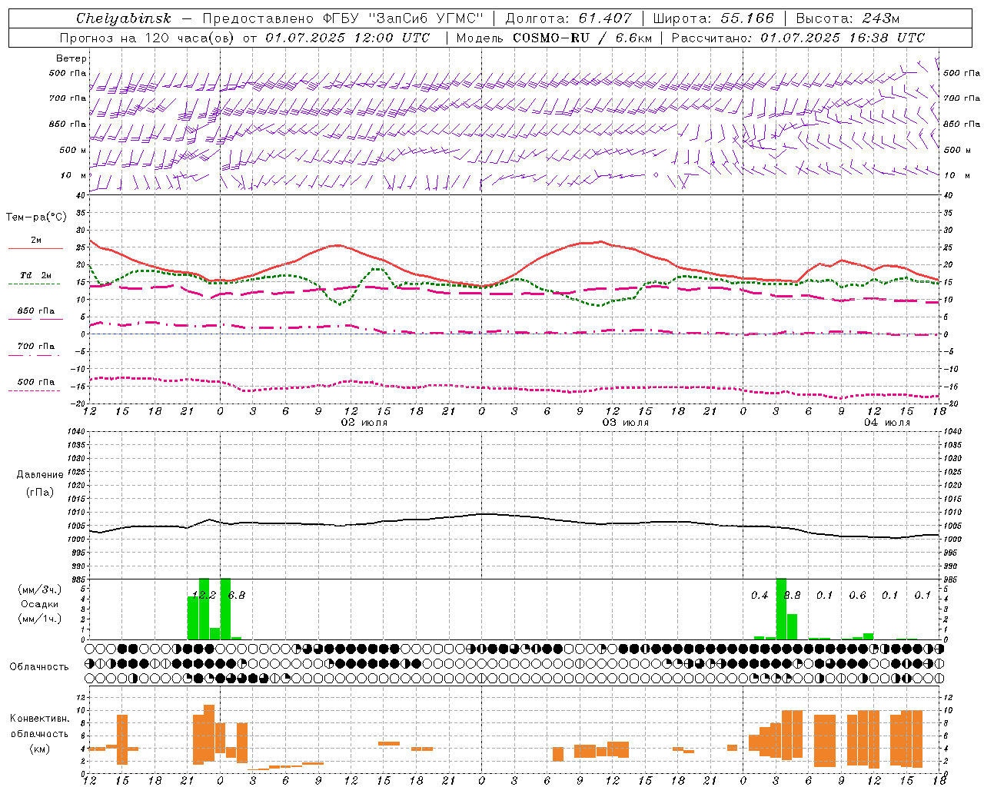Click the '(мм/3ч.)' precipitation unit label
Screen dimensions: 984x787
coord(40,589)
